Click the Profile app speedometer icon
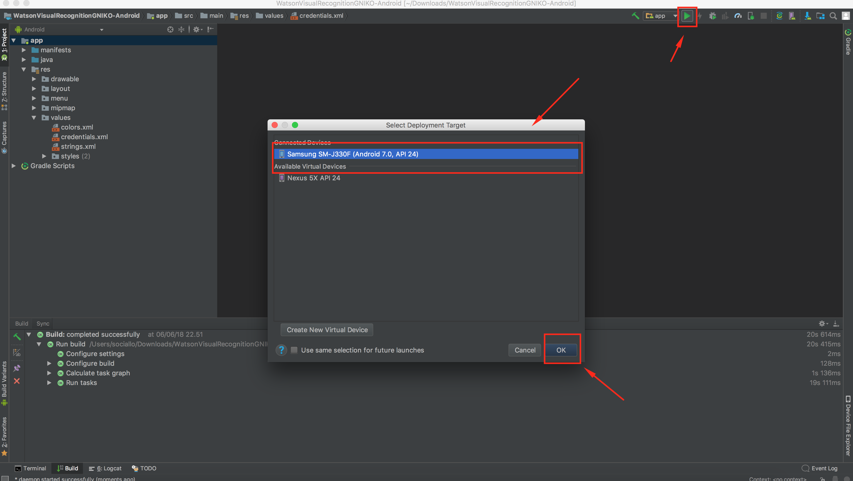This screenshot has height=481, width=853. (x=738, y=16)
